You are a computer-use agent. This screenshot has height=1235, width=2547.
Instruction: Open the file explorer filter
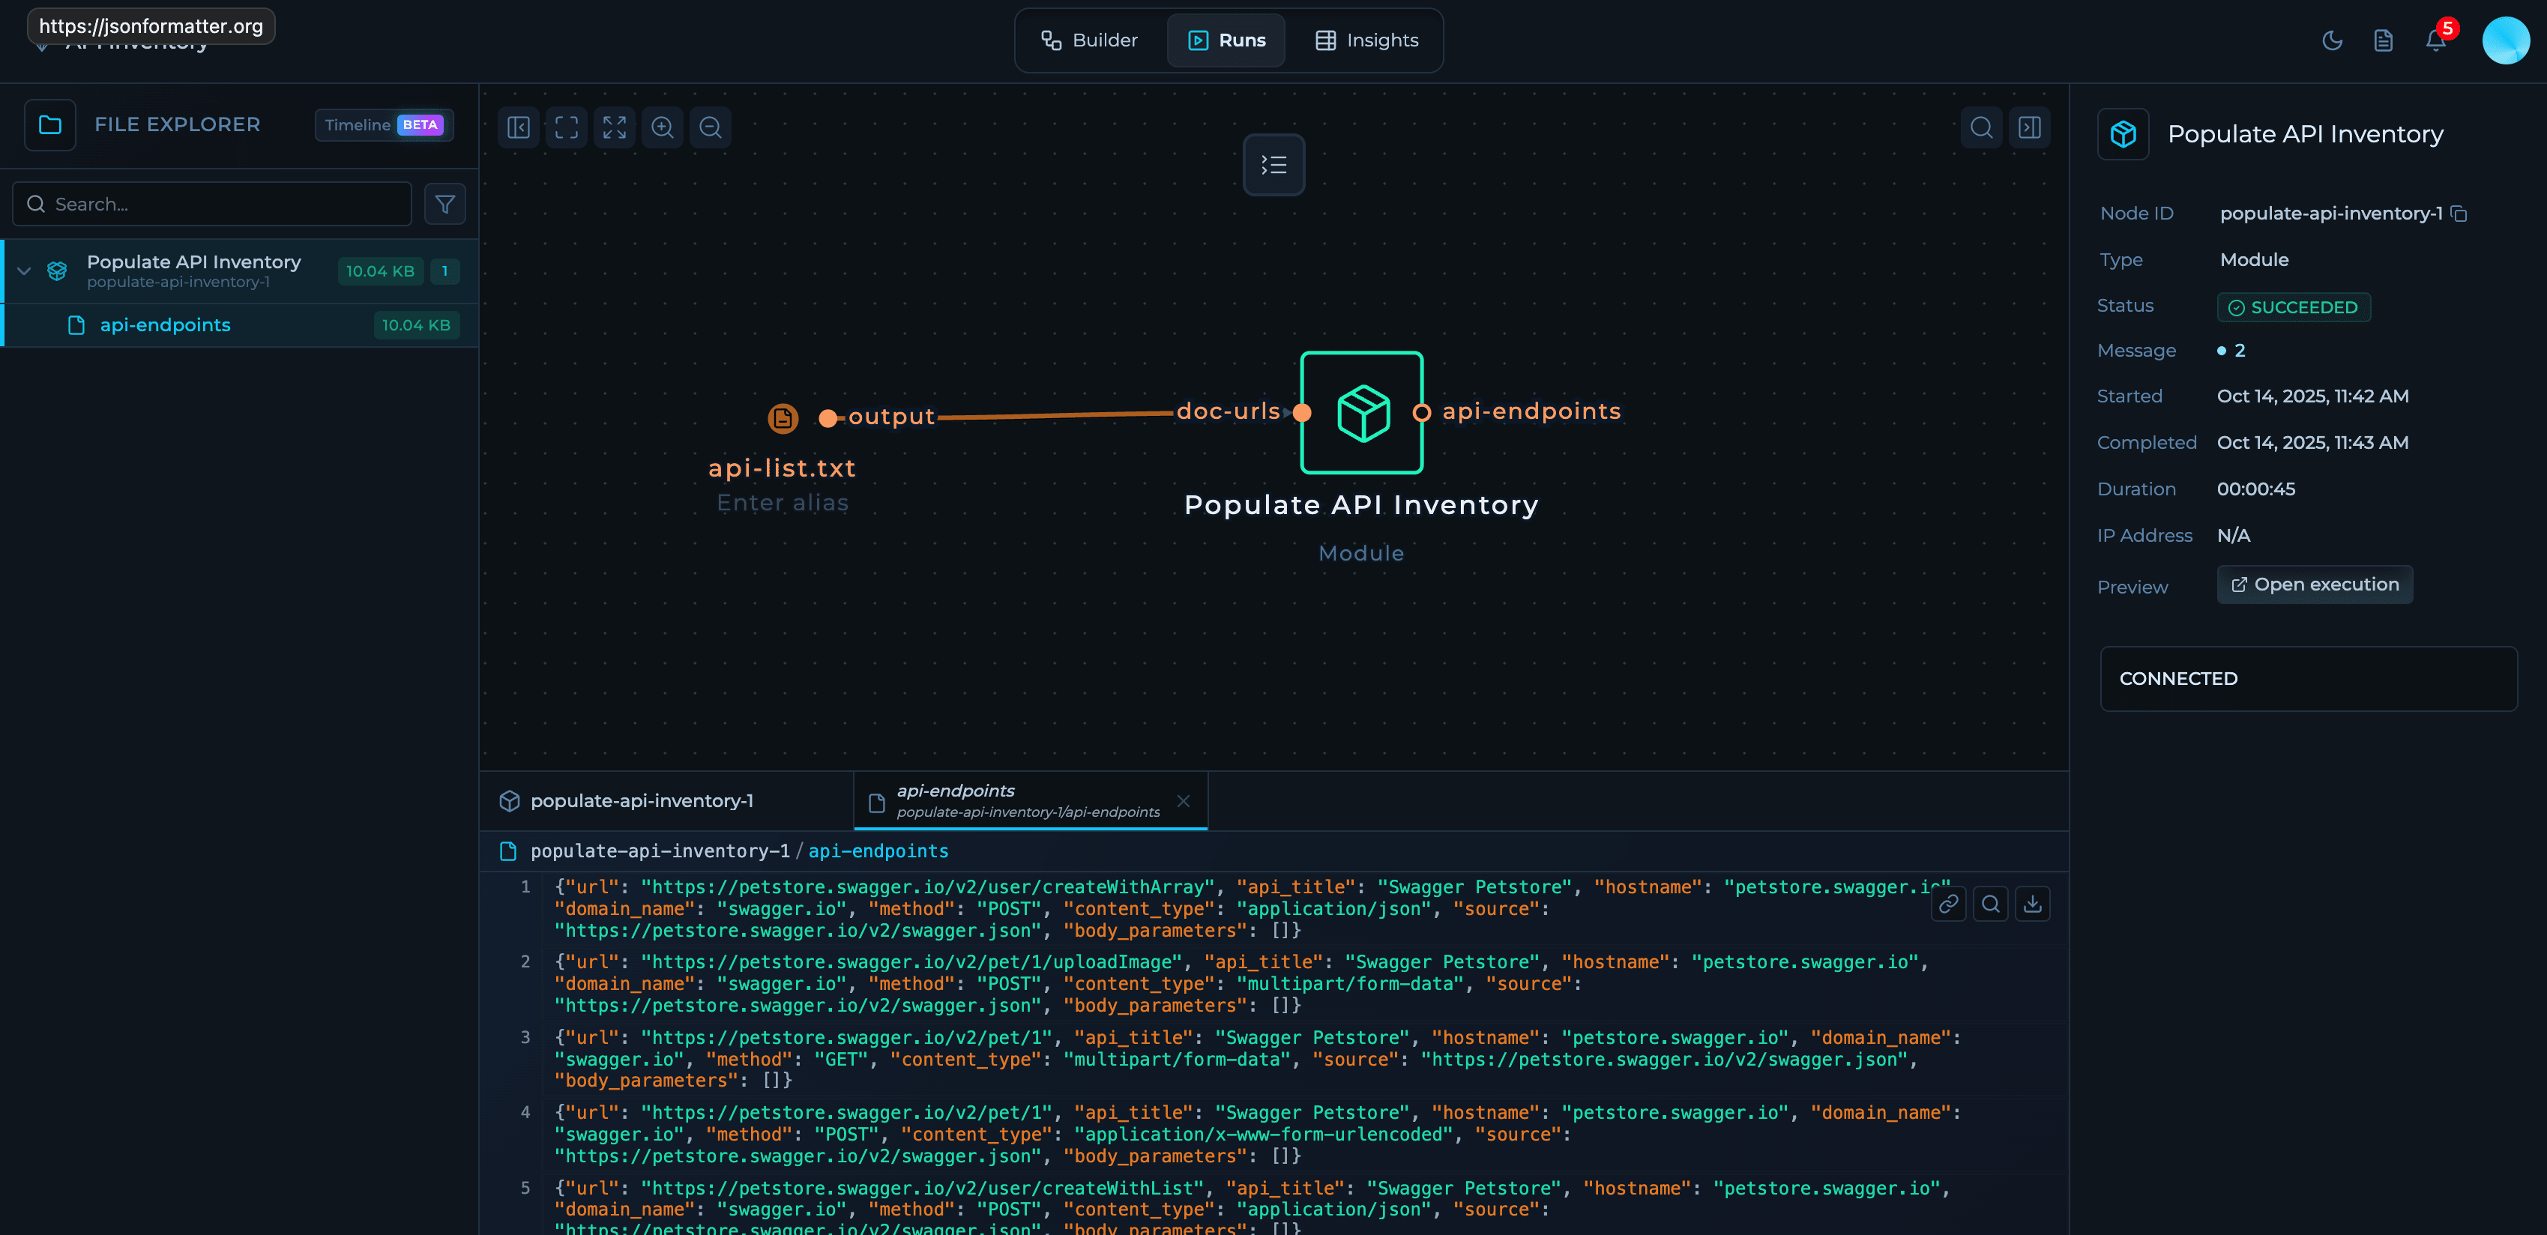(445, 204)
